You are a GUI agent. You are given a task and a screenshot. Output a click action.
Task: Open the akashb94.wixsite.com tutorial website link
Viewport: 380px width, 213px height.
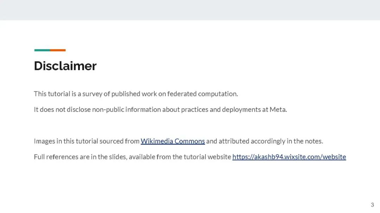coord(289,157)
